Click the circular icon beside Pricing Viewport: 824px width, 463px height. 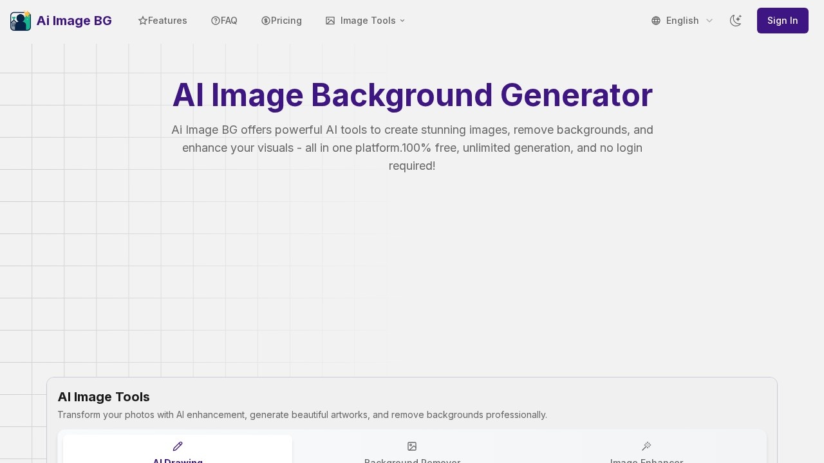point(266,21)
